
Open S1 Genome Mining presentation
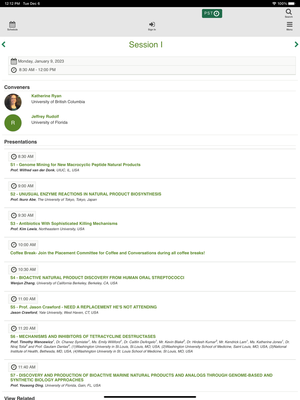[x=75, y=165]
